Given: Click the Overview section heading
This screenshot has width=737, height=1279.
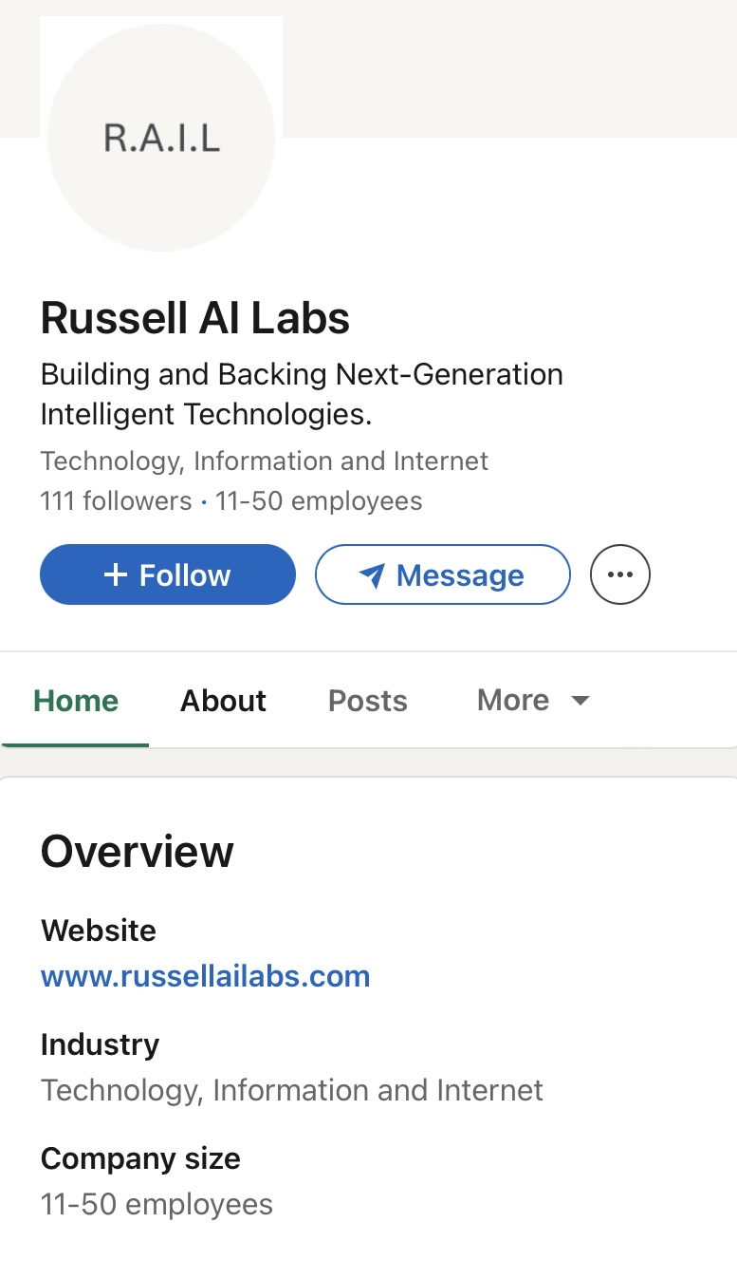Looking at the screenshot, I should pyautogui.click(x=137, y=851).
